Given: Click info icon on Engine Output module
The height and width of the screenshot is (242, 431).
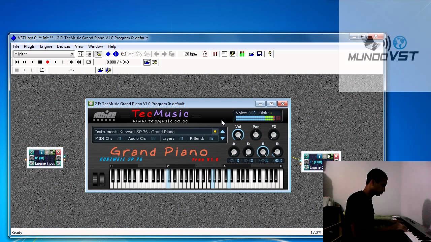Looking at the screenshot, I should tap(320, 156).
